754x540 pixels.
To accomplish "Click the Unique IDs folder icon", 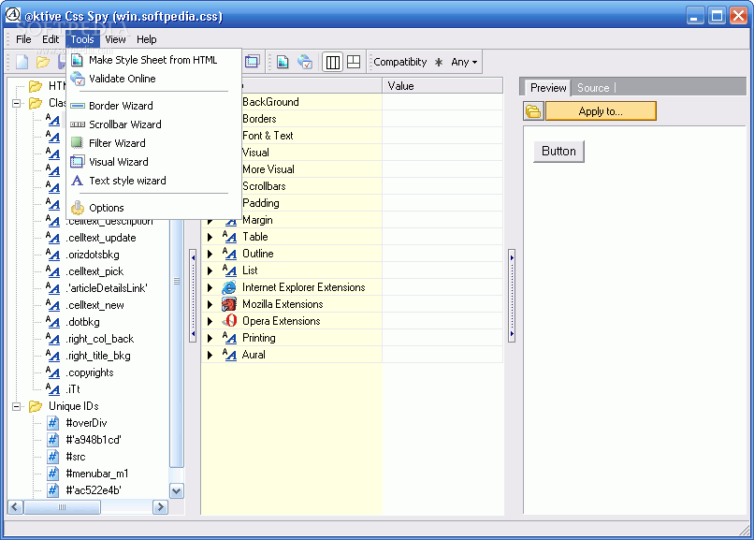I will (x=36, y=406).
